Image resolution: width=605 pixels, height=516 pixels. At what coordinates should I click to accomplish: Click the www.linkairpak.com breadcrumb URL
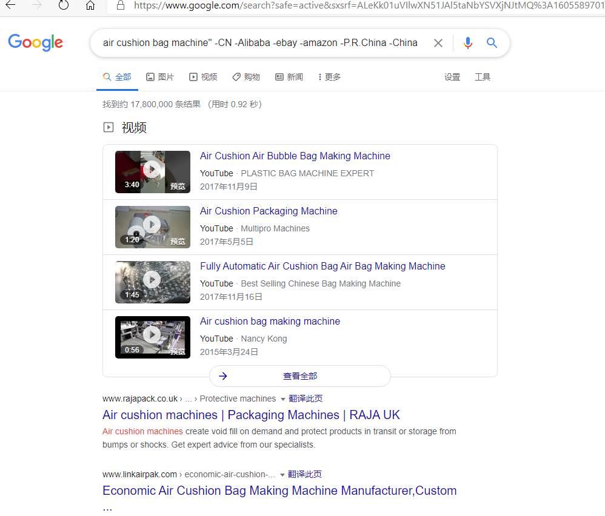pos(139,474)
